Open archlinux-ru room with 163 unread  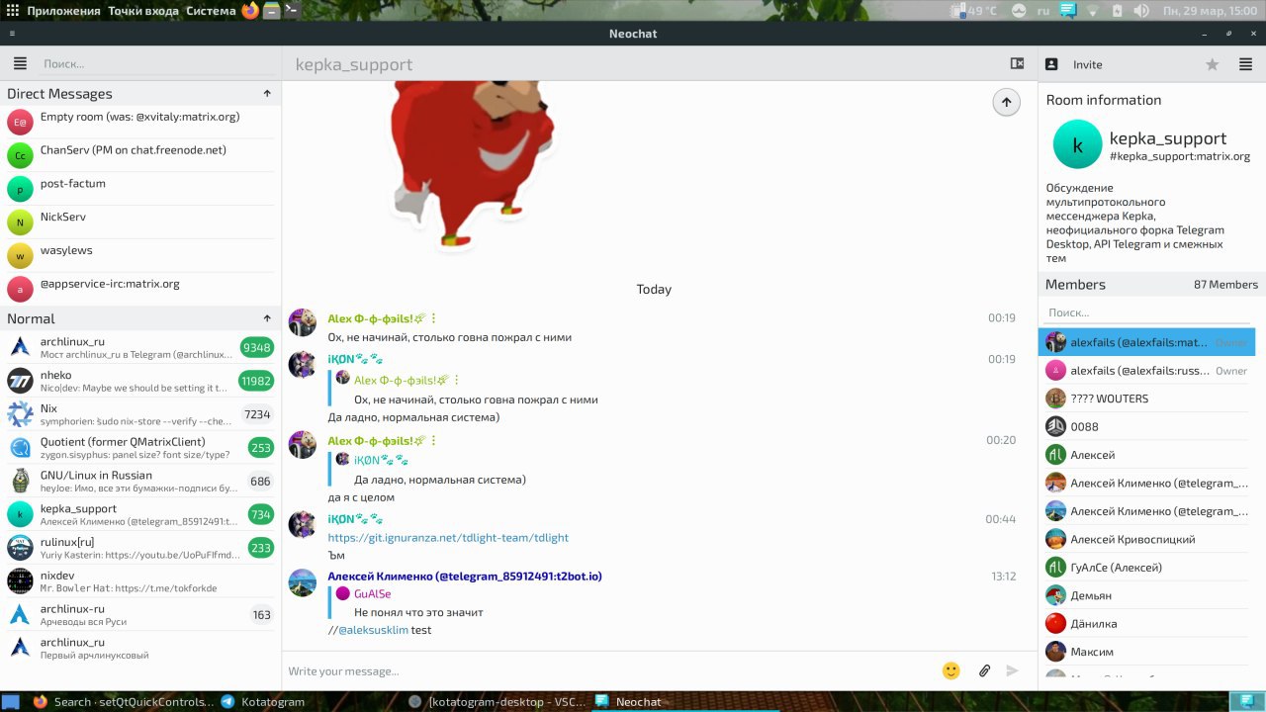140,614
